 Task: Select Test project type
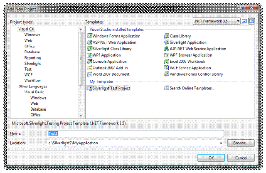pyautogui.click(x=28, y=69)
